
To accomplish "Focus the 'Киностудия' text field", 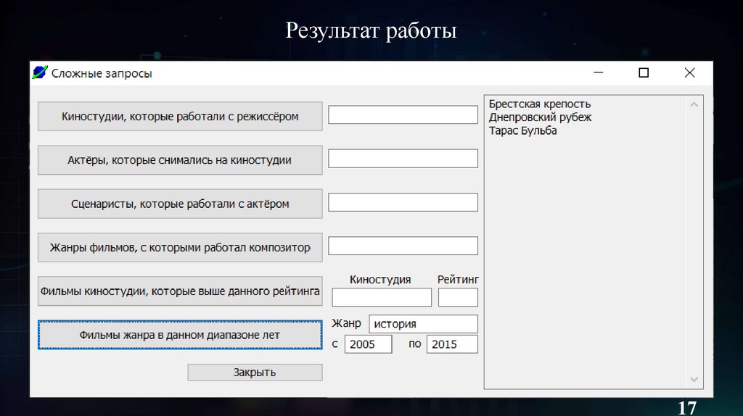I will [382, 297].
